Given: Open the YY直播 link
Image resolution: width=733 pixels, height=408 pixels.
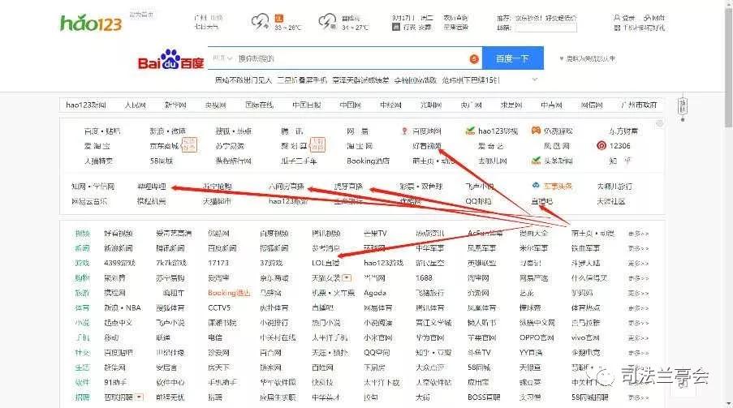Looking at the screenshot, I should point(531,353).
